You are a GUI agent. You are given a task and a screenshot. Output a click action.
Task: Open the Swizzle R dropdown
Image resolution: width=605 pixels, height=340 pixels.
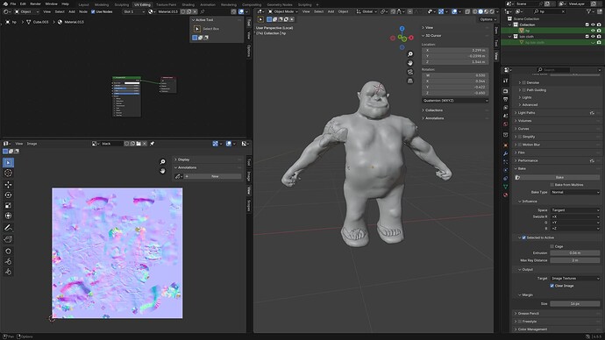coord(575,216)
